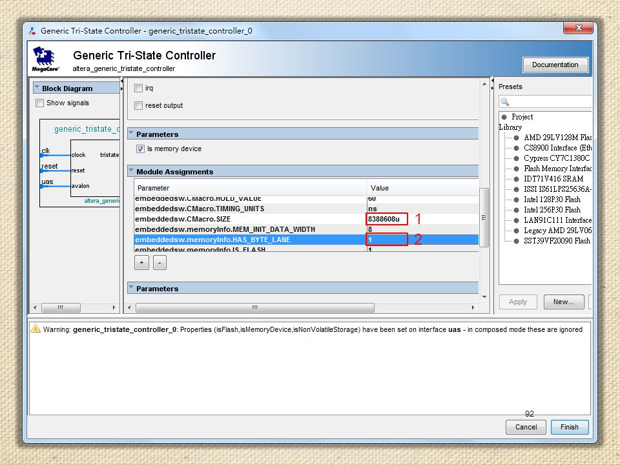Select LAN91C111 Interface preset
The width and height of the screenshot is (620, 465).
tap(557, 220)
